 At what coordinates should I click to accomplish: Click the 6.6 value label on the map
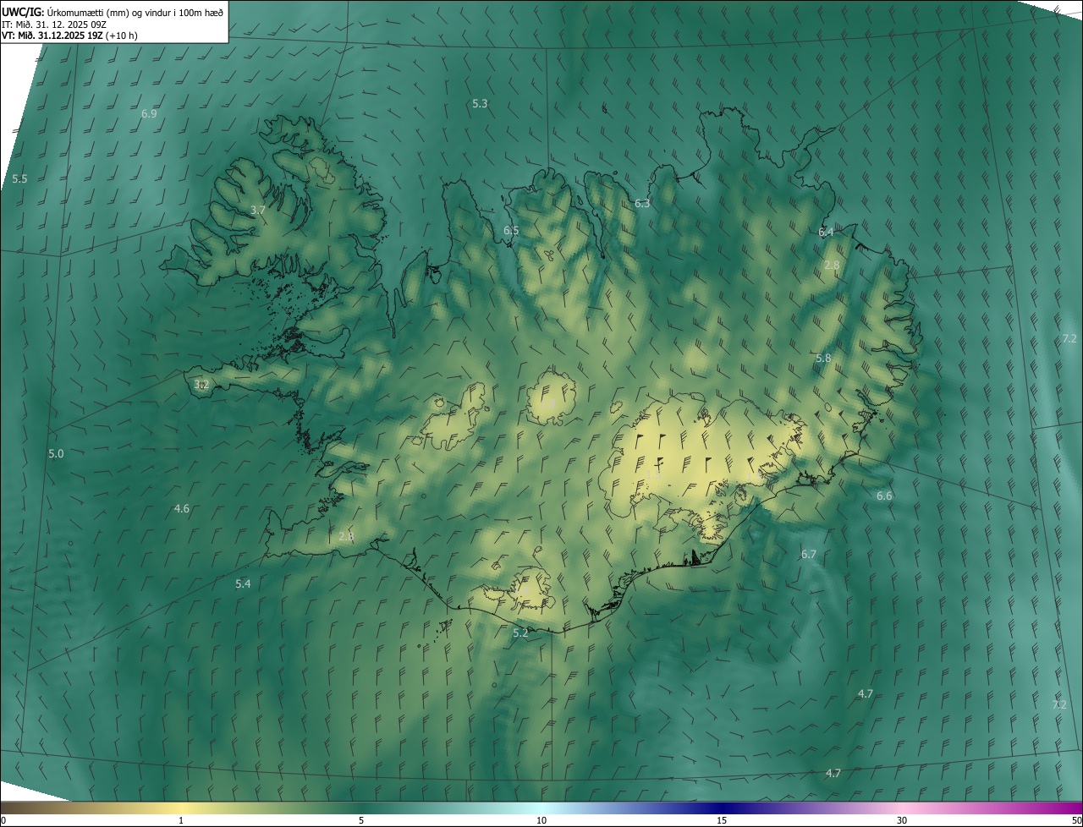point(884,496)
